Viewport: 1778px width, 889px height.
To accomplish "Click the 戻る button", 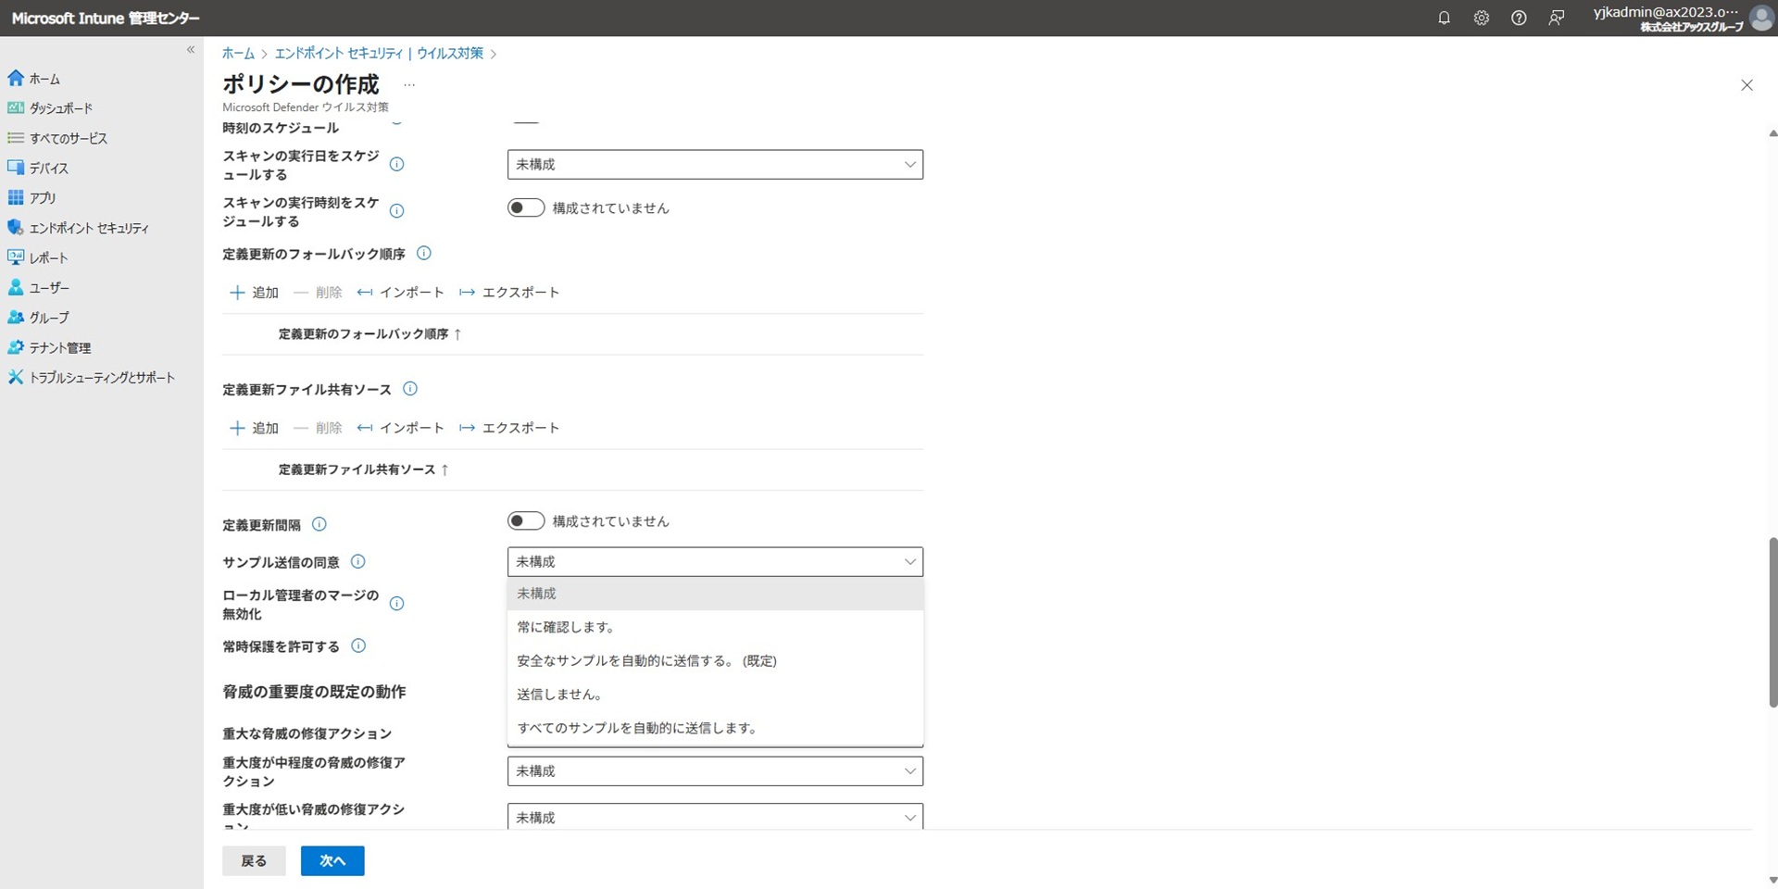I will point(254,861).
